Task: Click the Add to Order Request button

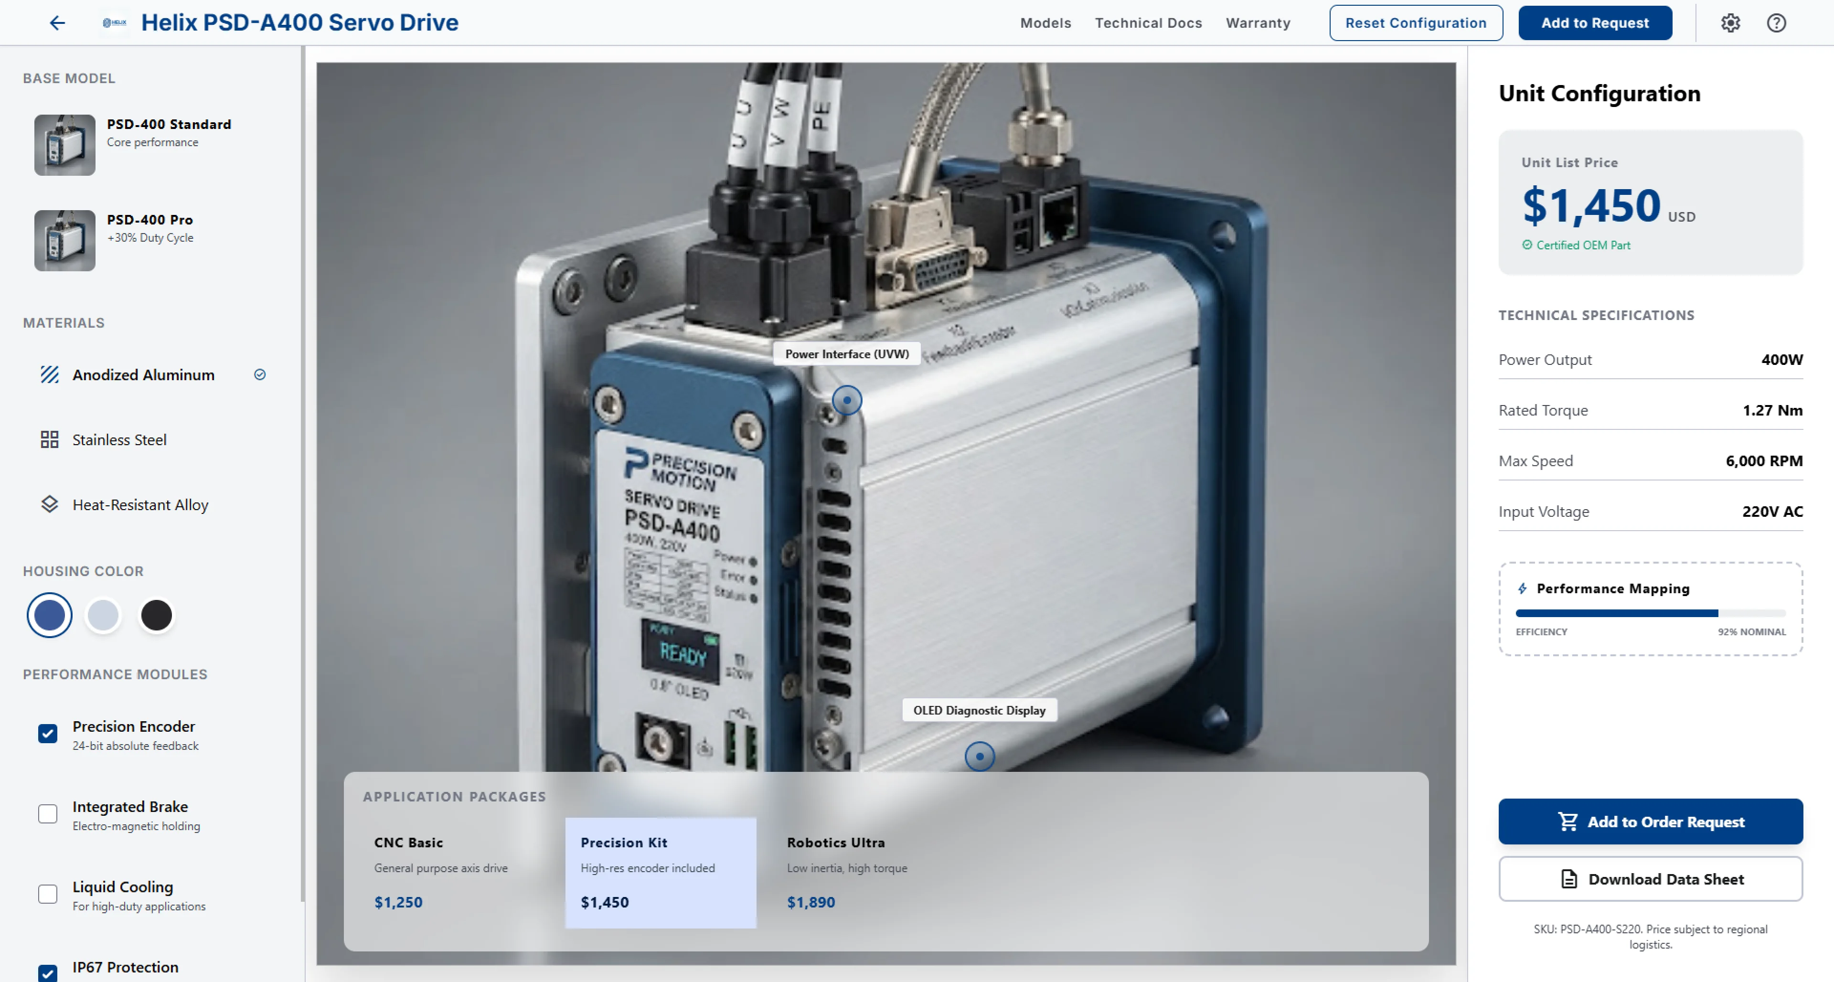Action: (x=1650, y=821)
